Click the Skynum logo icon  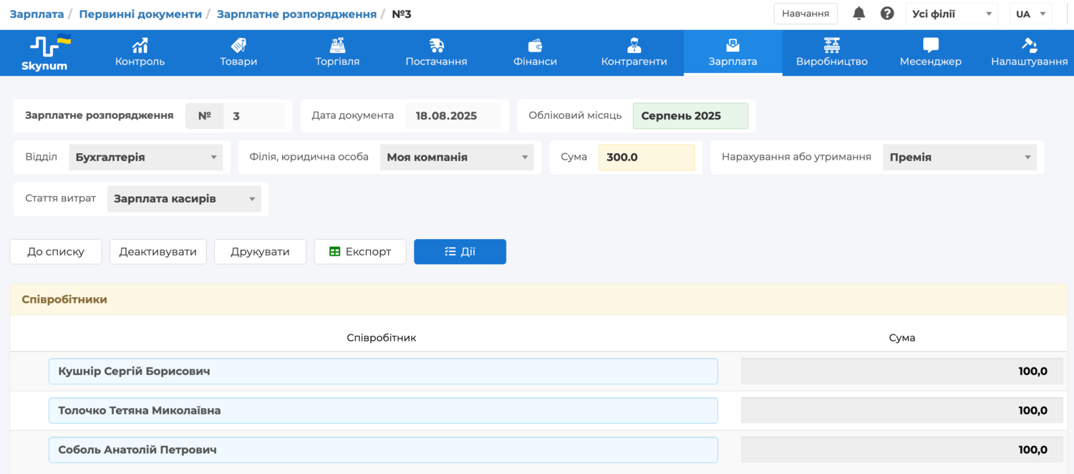point(44,47)
